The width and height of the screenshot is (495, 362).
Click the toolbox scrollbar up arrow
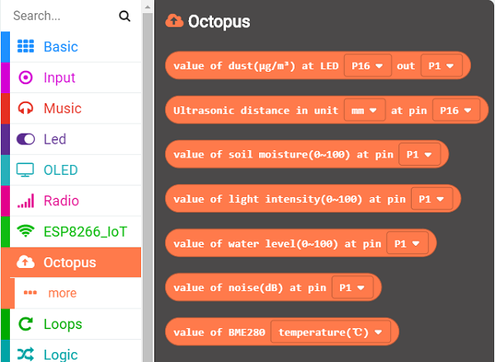coord(148,7)
